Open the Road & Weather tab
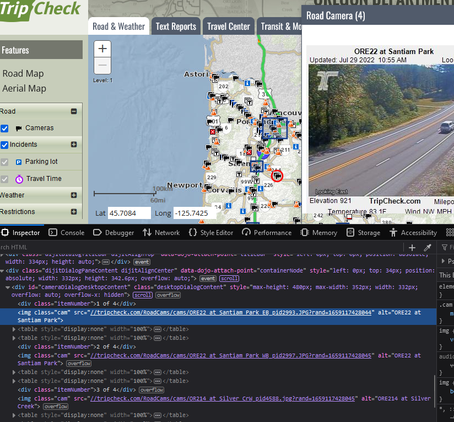 point(118,26)
